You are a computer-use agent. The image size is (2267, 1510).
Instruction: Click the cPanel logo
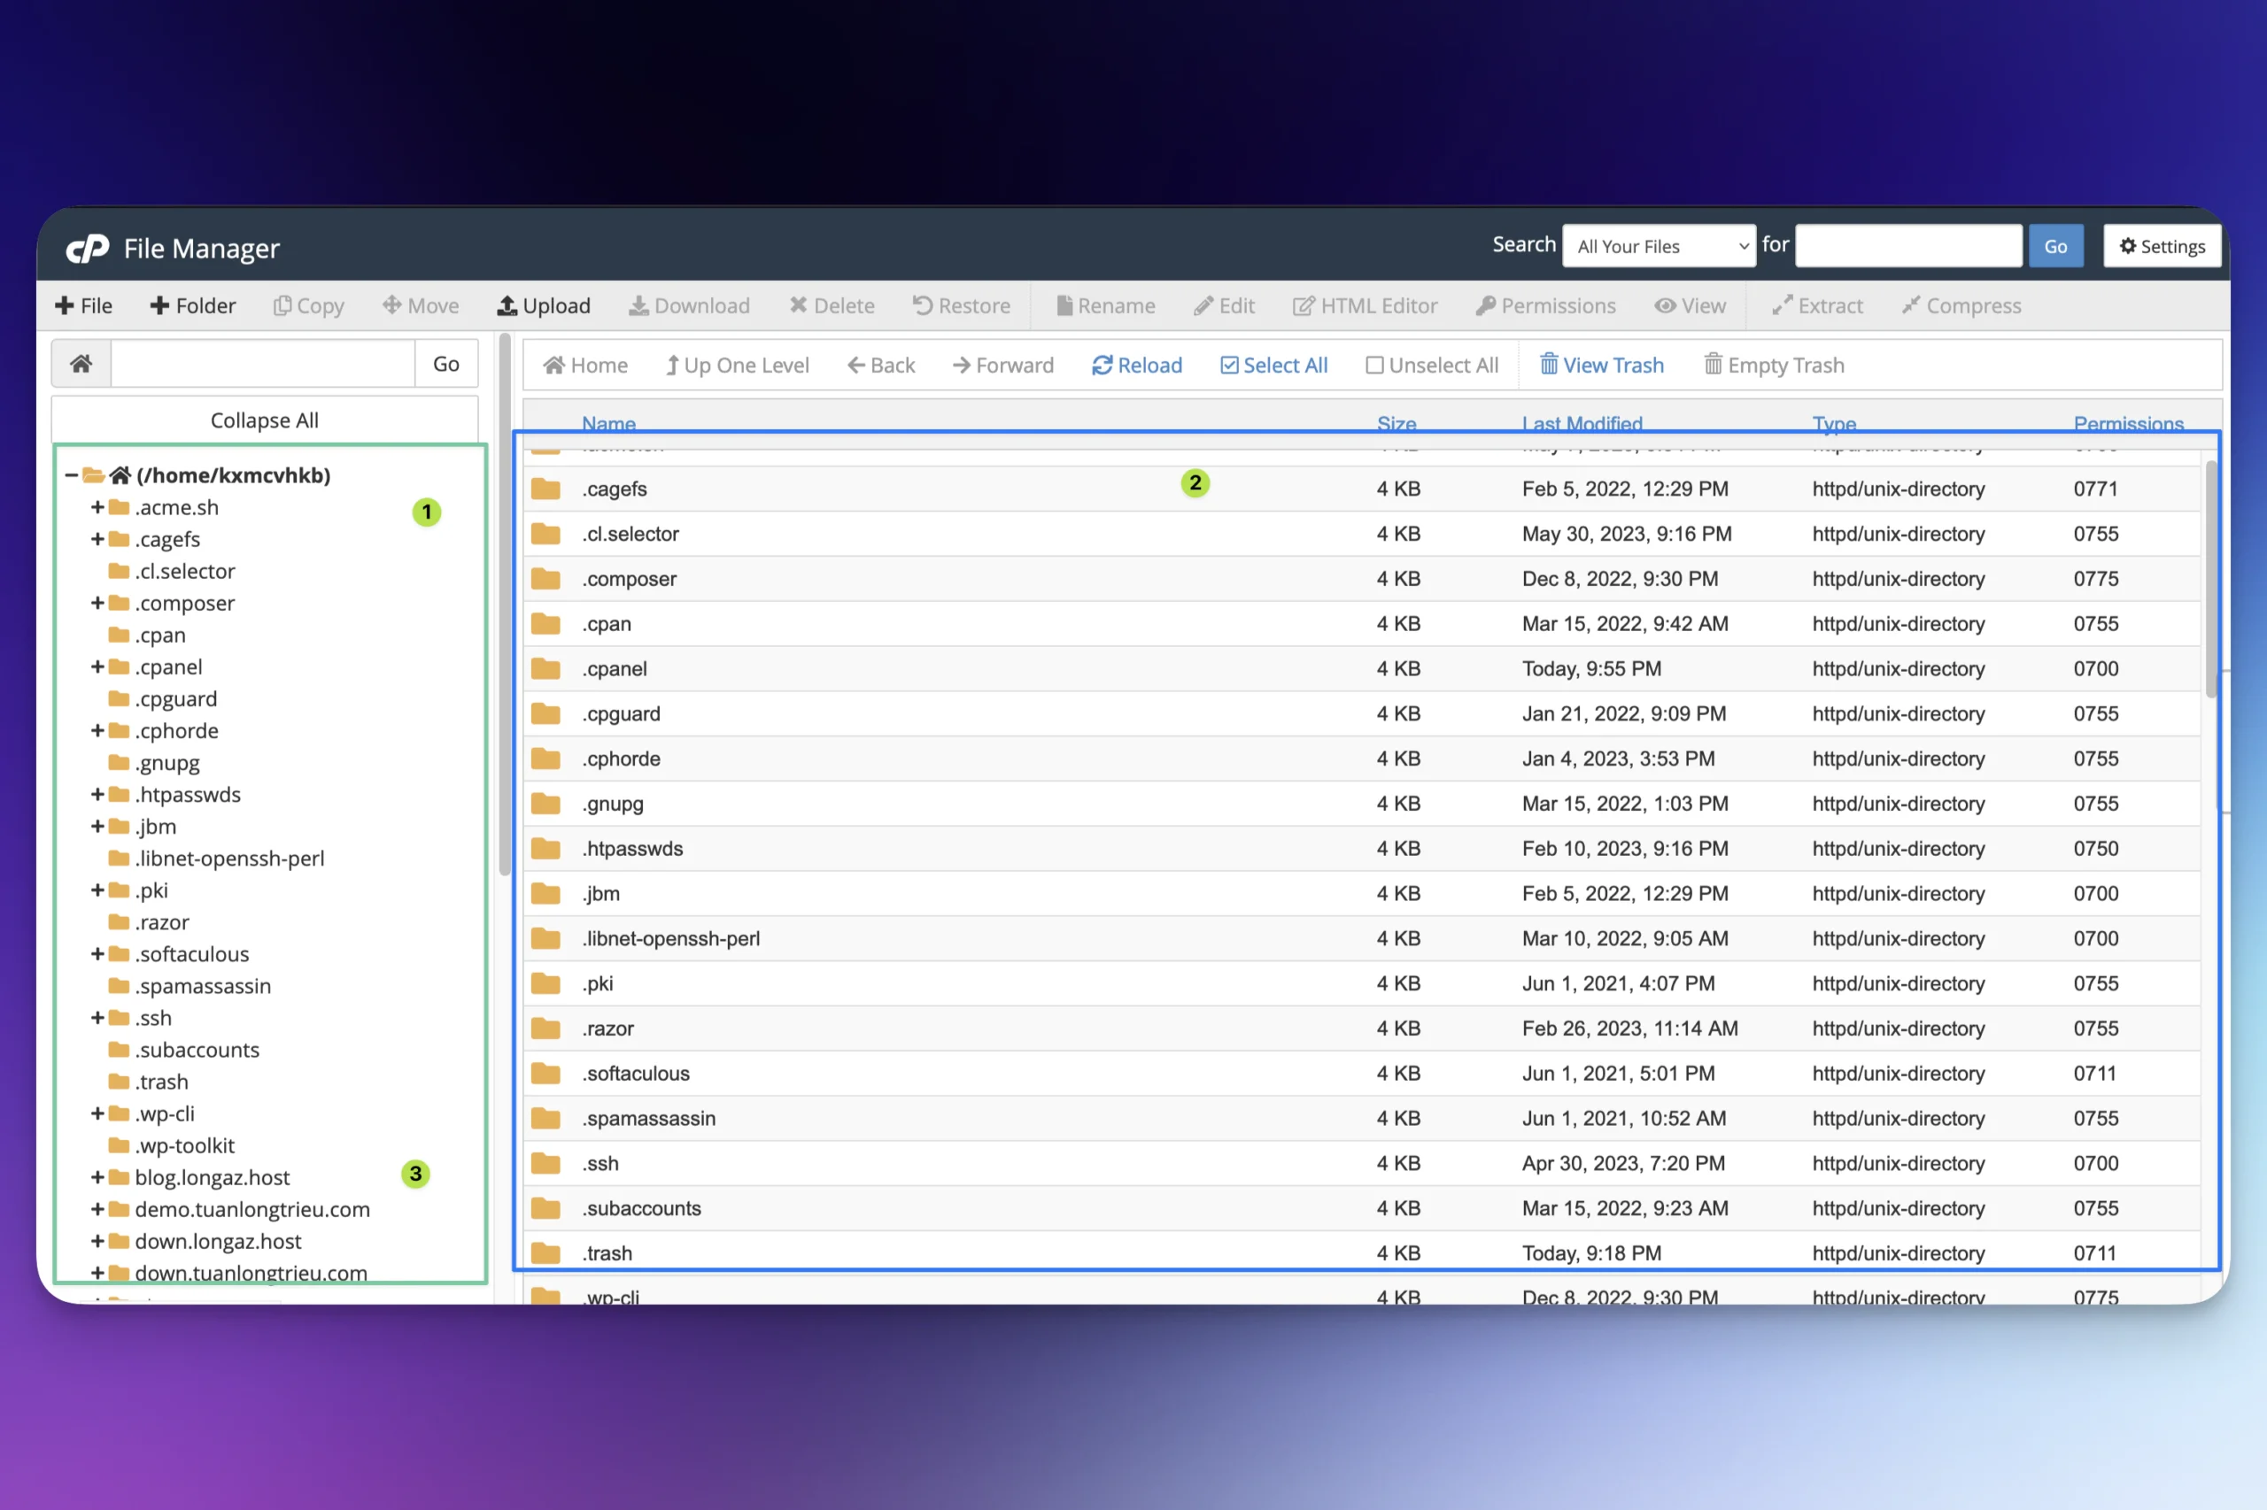[88, 248]
